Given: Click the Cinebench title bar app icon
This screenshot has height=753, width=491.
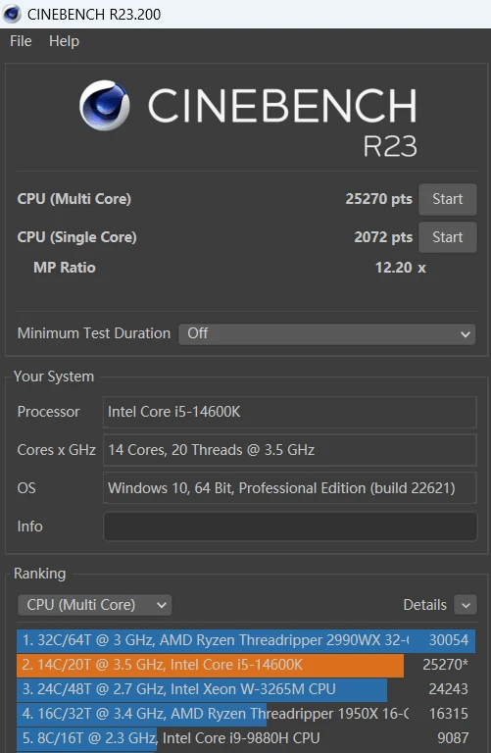Looking at the screenshot, I should coord(12,14).
